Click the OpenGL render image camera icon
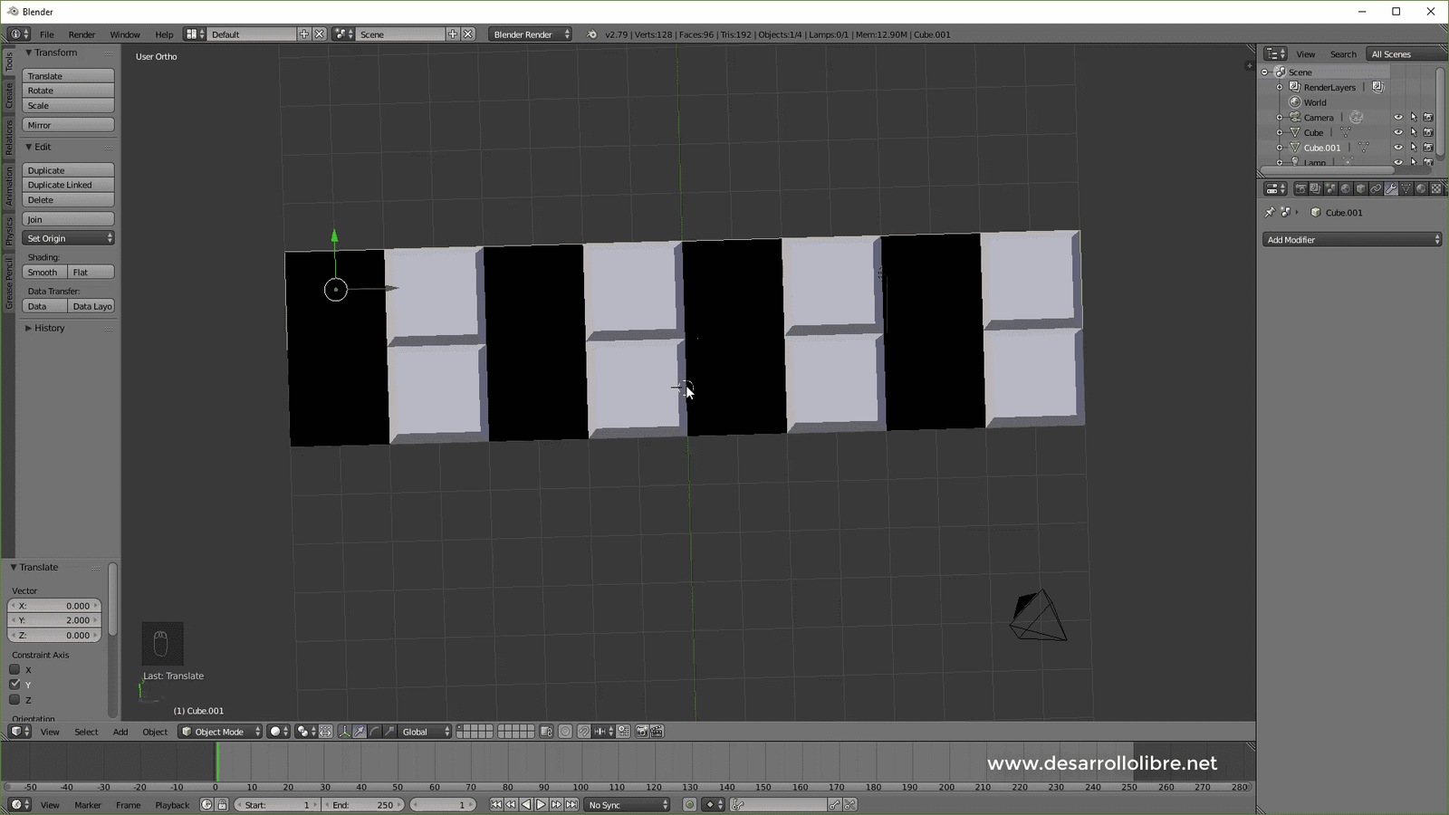 coord(642,732)
